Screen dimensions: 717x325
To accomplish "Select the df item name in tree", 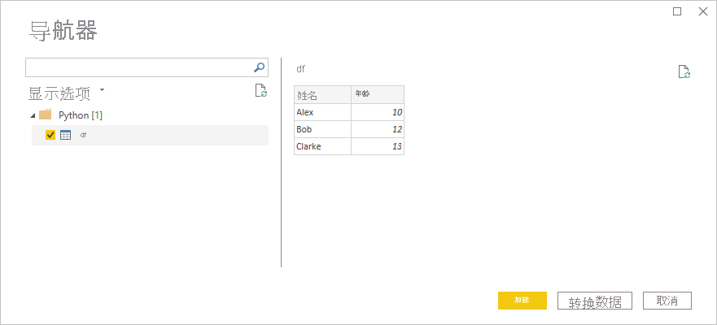I will tap(83, 135).
